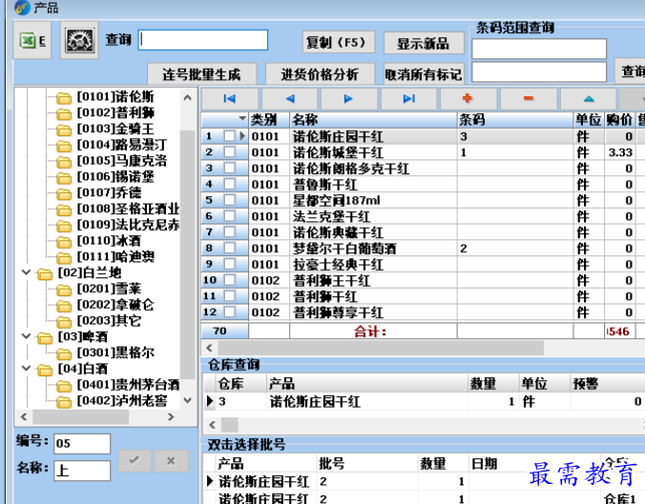645x504 pixels.
Task: Tick checkbox for row 10 普利狮王干红
Action: click(230, 280)
